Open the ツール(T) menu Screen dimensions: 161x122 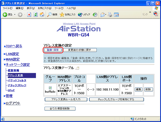[59, 8]
